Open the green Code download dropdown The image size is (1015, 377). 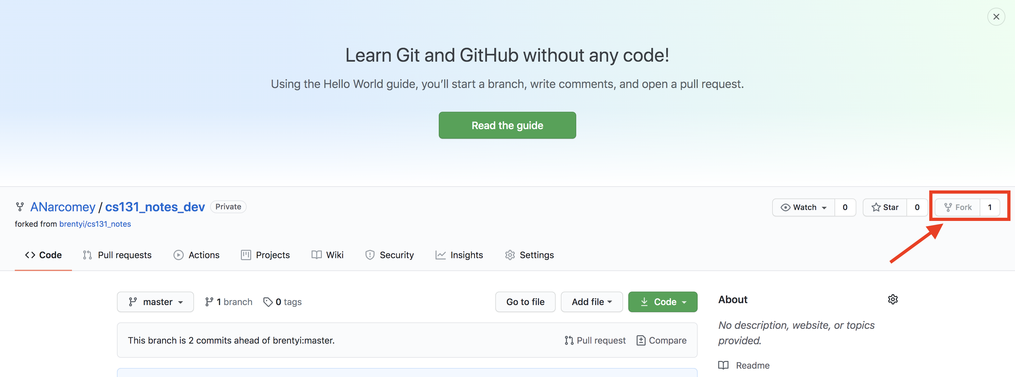(662, 302)
